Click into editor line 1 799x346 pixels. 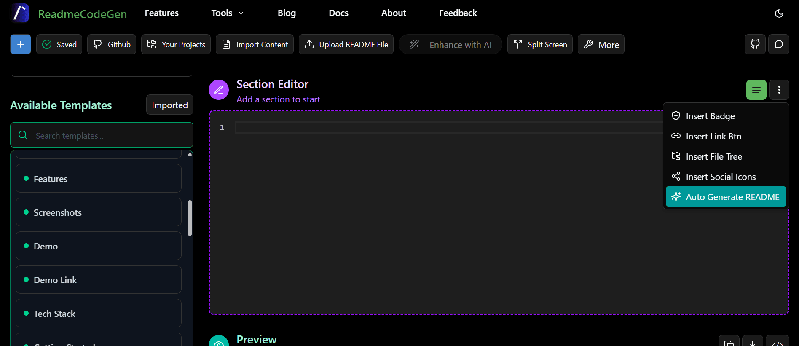click(x=449, y=127)
